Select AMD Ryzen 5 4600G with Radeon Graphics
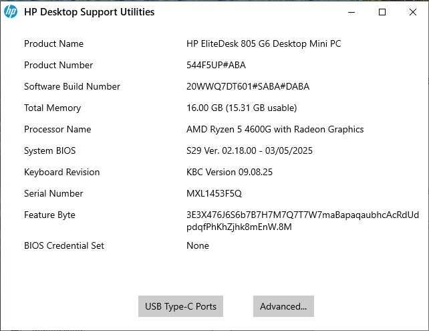Viewport: 429px width, 331px height. click(x=275, y=129)
